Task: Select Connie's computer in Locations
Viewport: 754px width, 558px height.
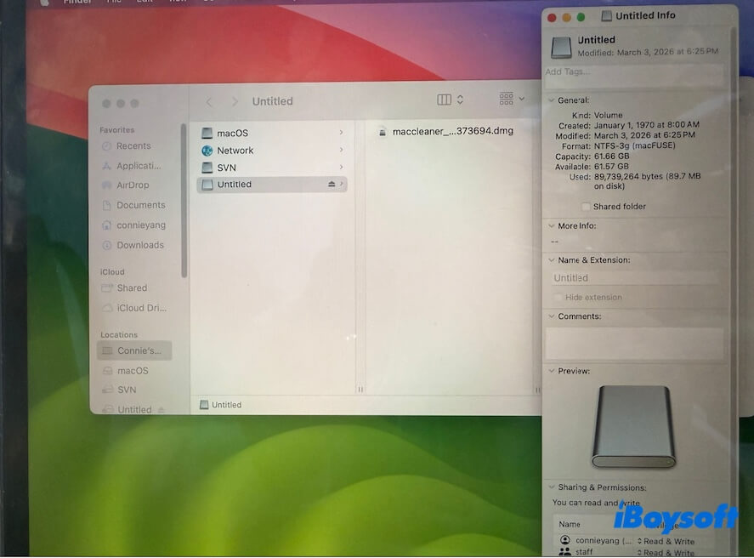Action: pyautogui.click(x=134, y=350)
